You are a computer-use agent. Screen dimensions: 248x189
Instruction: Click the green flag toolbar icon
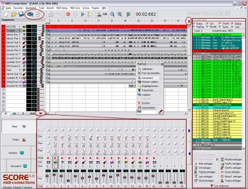pos(128,14)
